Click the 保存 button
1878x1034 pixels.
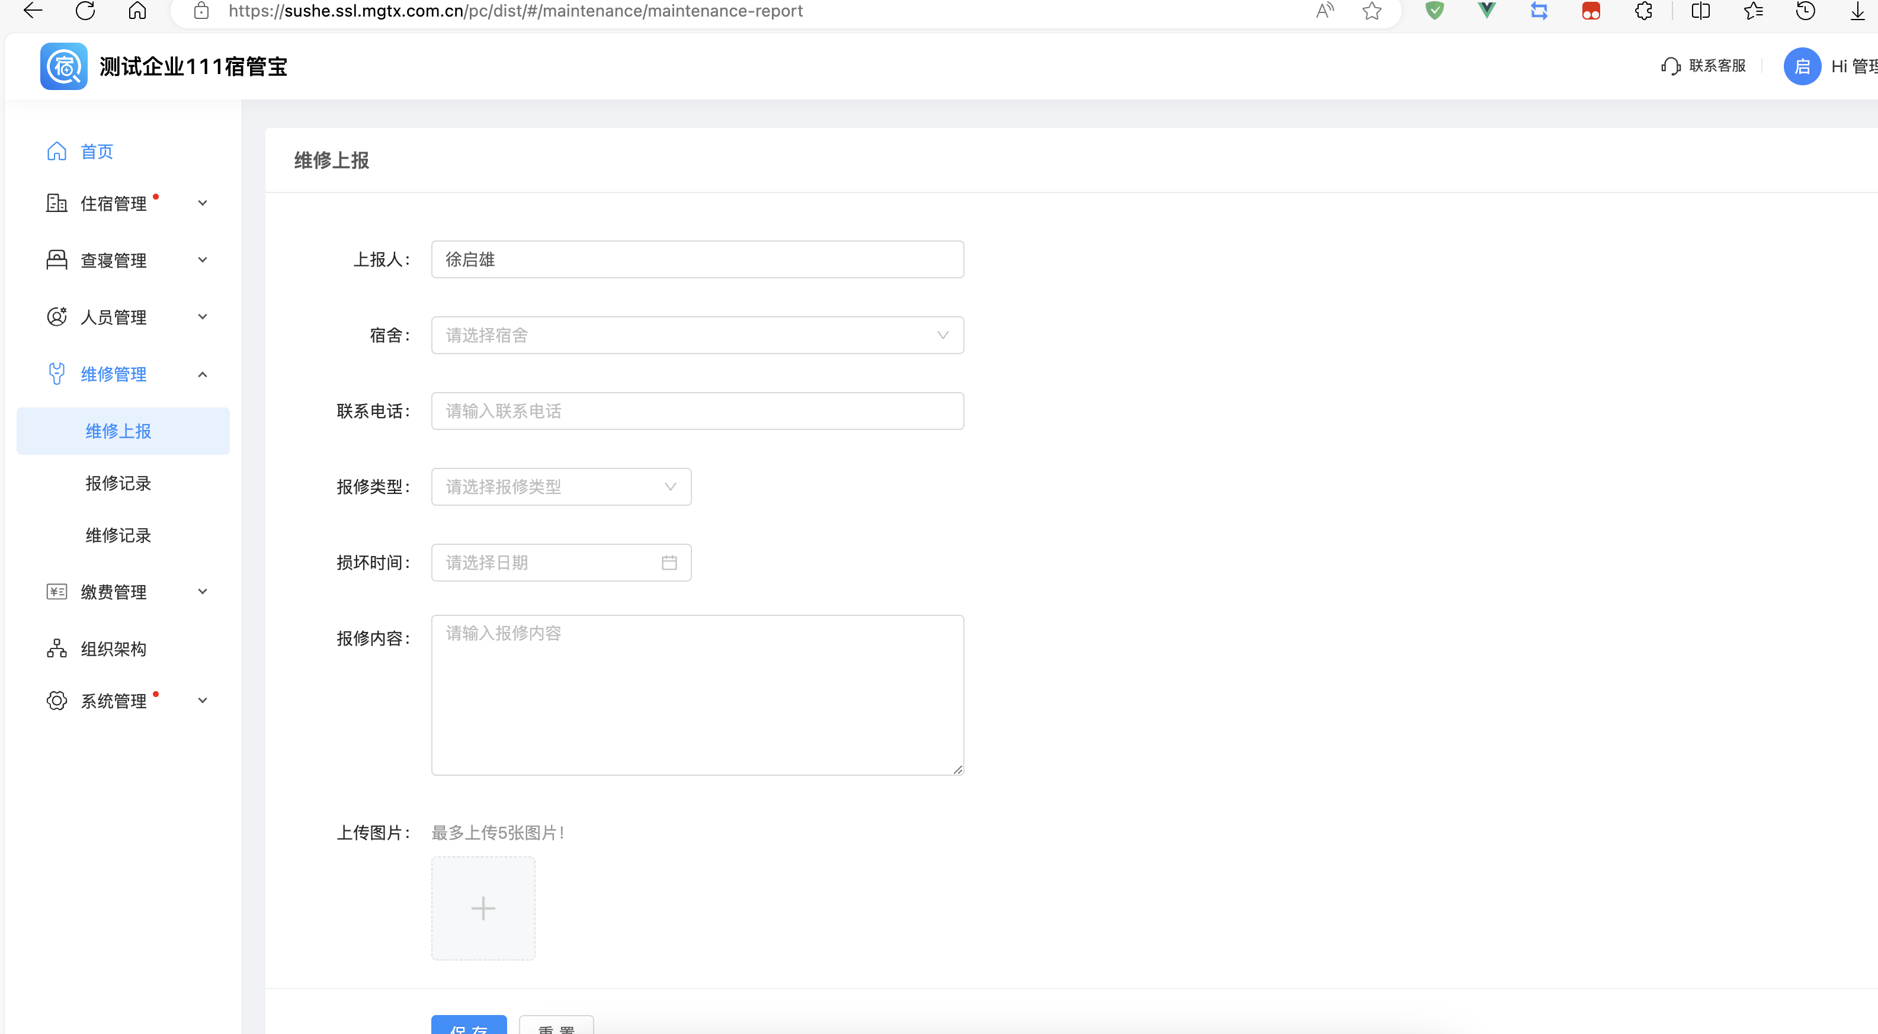coord(469,1025)
